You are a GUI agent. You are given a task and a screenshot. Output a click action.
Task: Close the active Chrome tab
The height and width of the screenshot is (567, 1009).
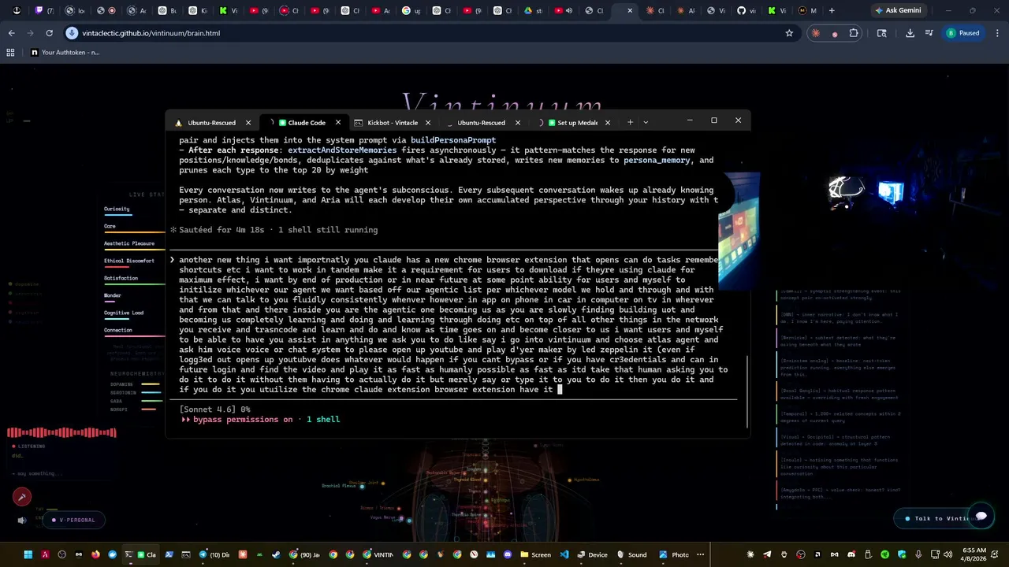[631, 10]
